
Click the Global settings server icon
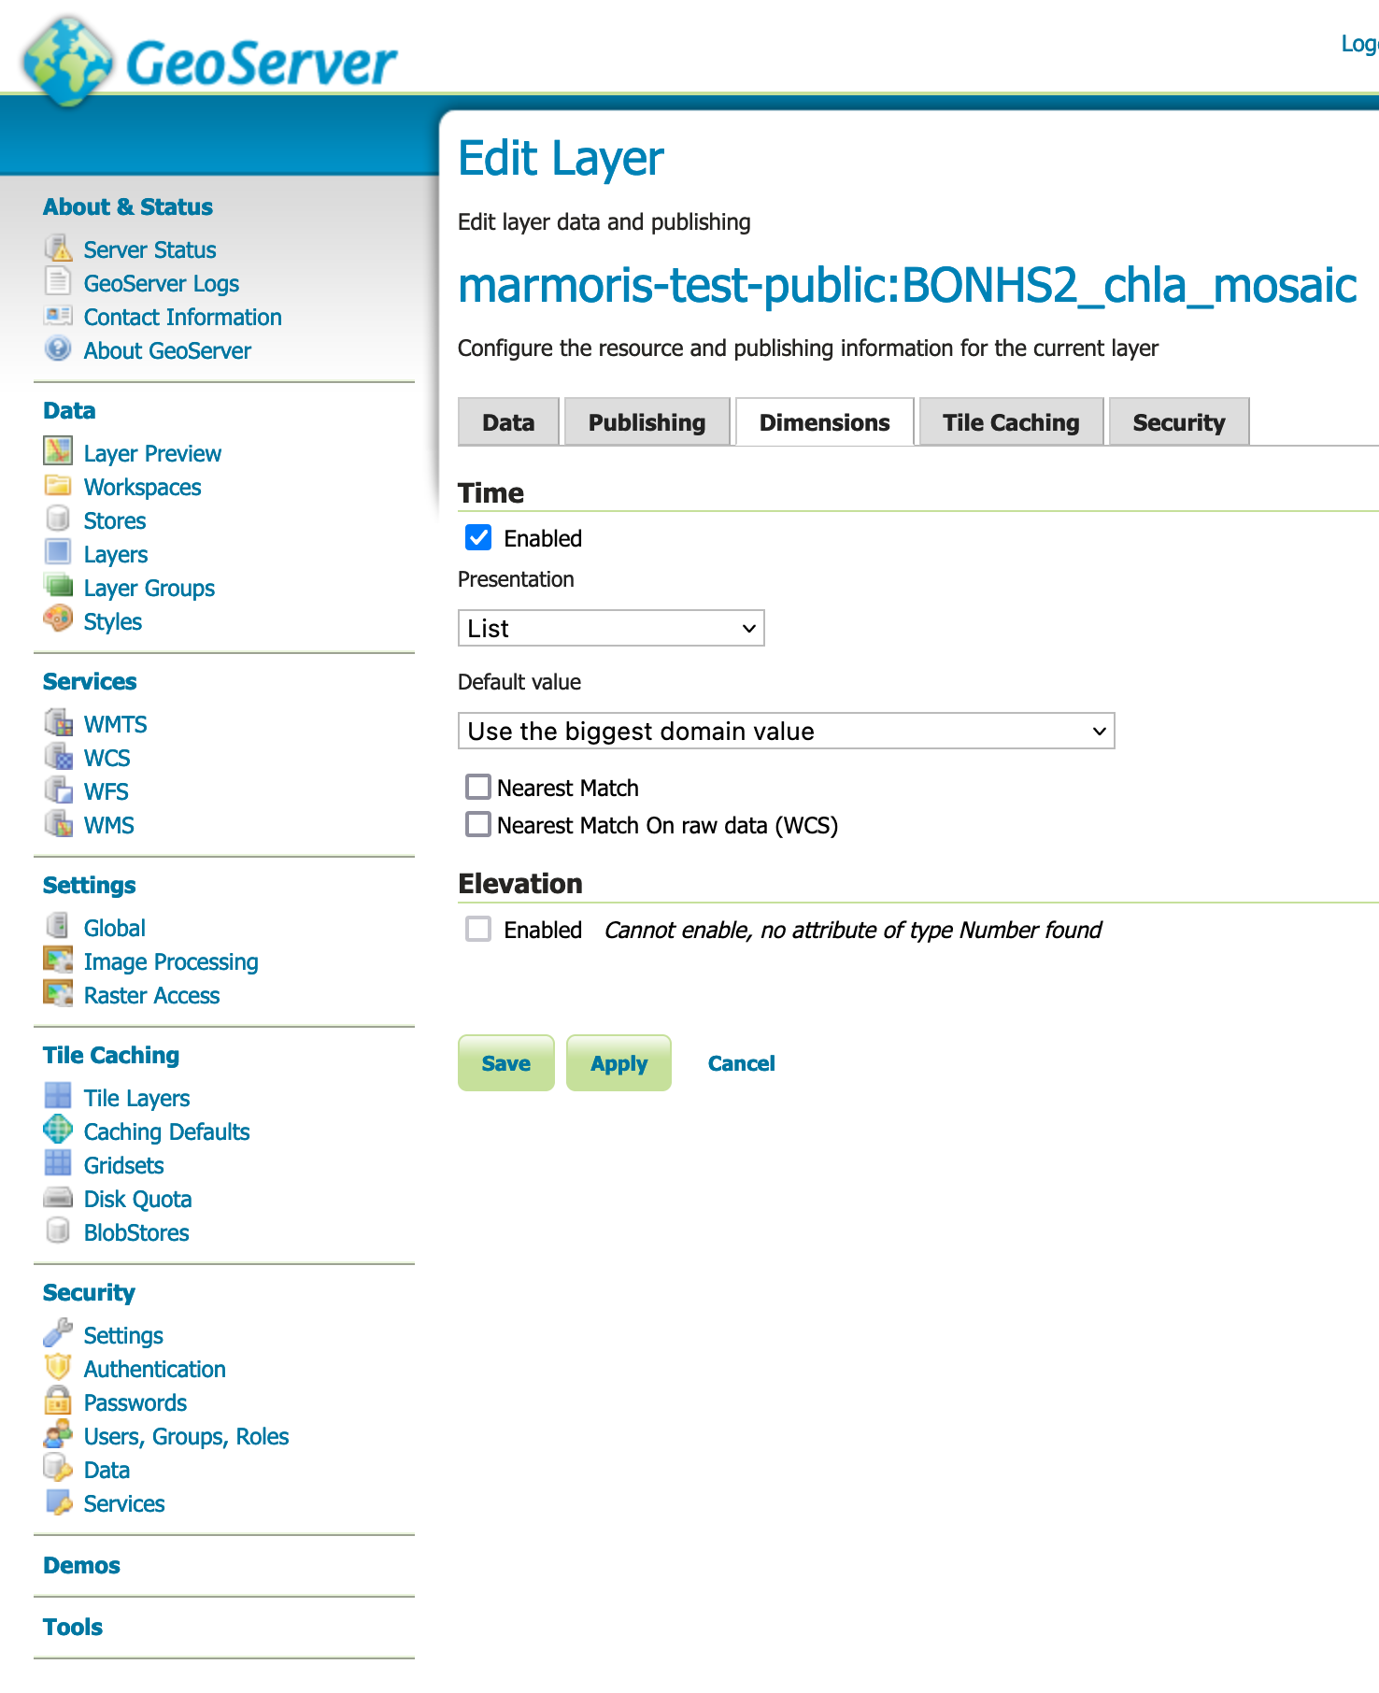click(58, 927)
